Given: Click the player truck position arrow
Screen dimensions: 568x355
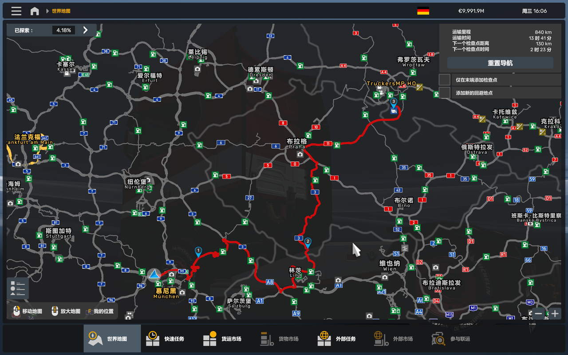Looking at the screenshot, I should (154, 275).
